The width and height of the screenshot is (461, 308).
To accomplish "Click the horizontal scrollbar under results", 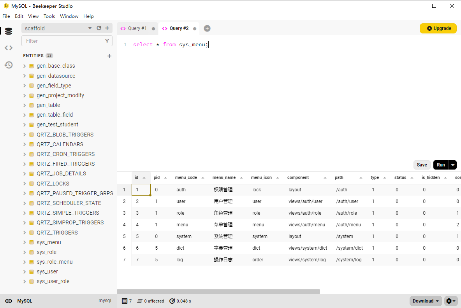I will pyautogui.click(x=218, y=291).
